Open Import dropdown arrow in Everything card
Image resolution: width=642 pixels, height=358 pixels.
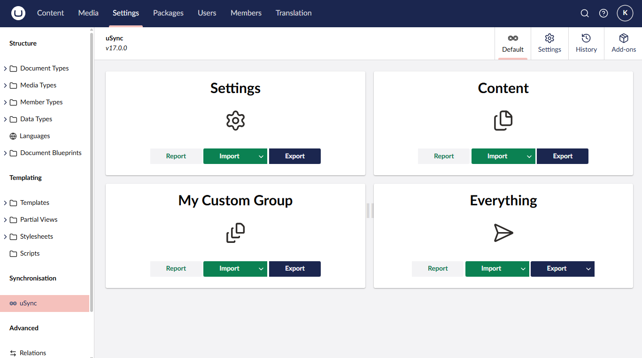click(523, 269)
